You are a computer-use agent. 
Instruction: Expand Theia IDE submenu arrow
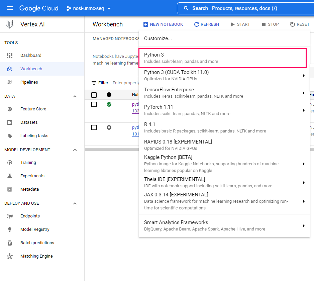pos(304,182)
